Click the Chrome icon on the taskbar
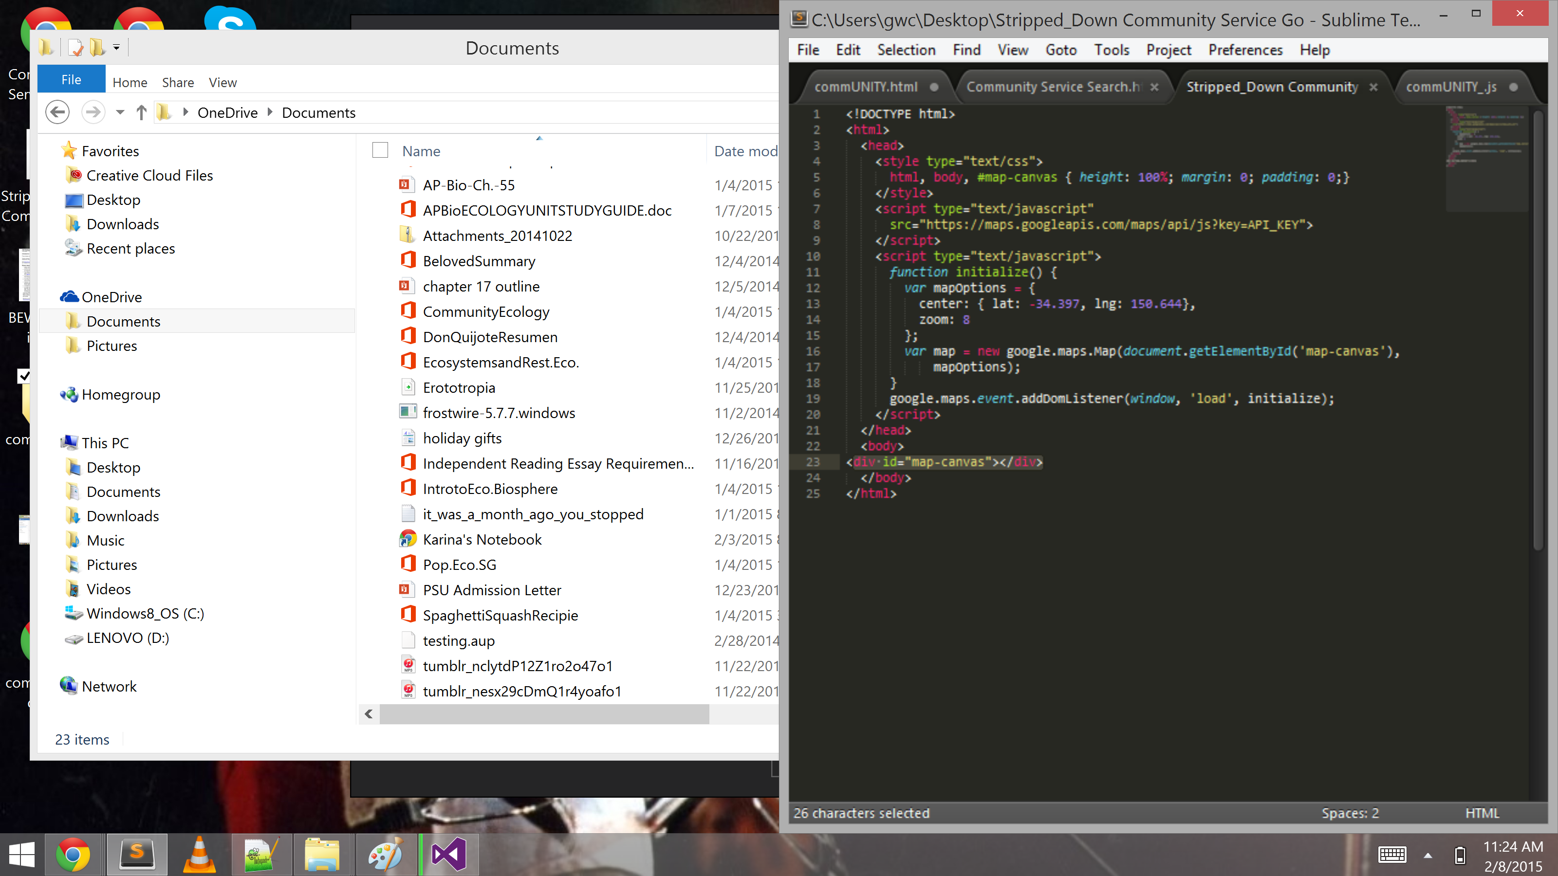Image resolution: width=1558 pixels, height=876 pixels. coord(73,854)
